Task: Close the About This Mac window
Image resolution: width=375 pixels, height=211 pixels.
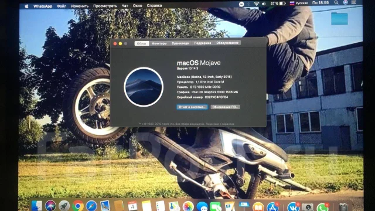Action: (x=115, y=44)
